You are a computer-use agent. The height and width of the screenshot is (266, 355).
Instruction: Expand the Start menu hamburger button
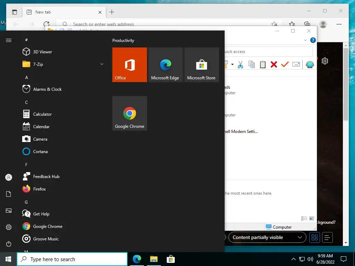click(9, 40)
